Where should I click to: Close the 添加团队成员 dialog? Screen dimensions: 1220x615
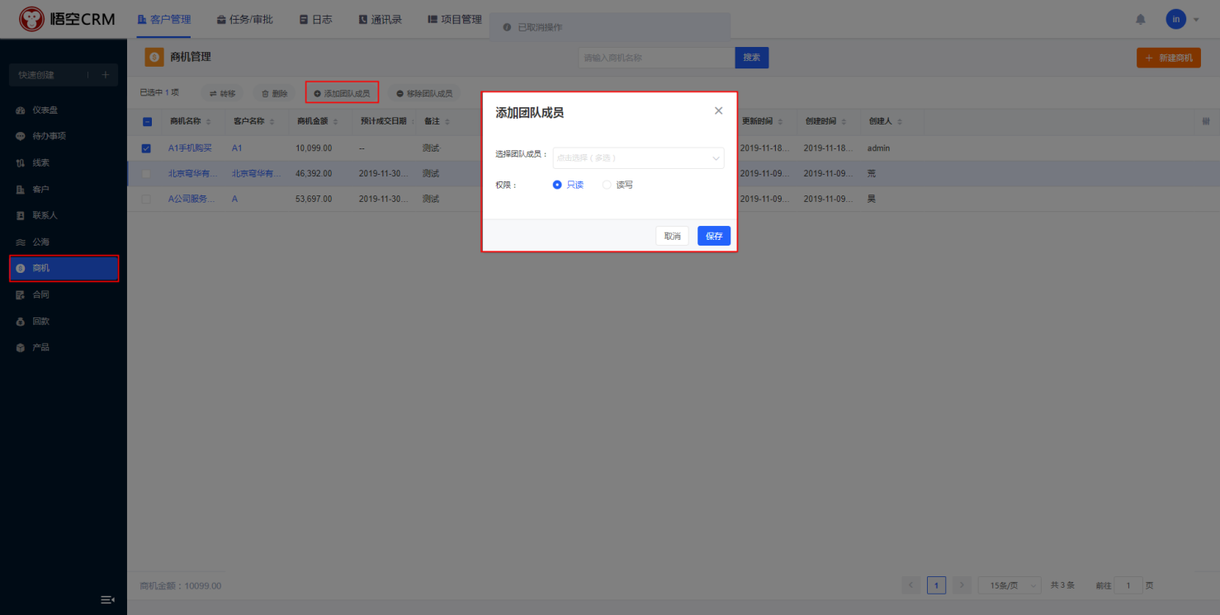tap(718, 110)
